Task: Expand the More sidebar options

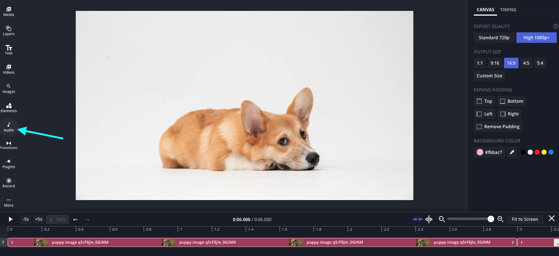Action: coord(9,202)
